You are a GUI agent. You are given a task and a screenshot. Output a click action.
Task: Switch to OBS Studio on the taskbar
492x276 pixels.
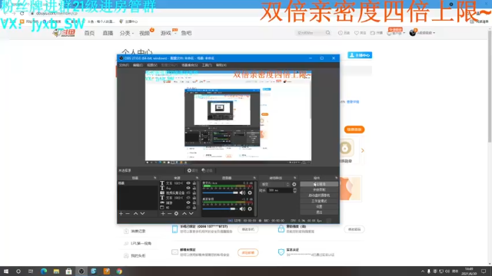81,271
